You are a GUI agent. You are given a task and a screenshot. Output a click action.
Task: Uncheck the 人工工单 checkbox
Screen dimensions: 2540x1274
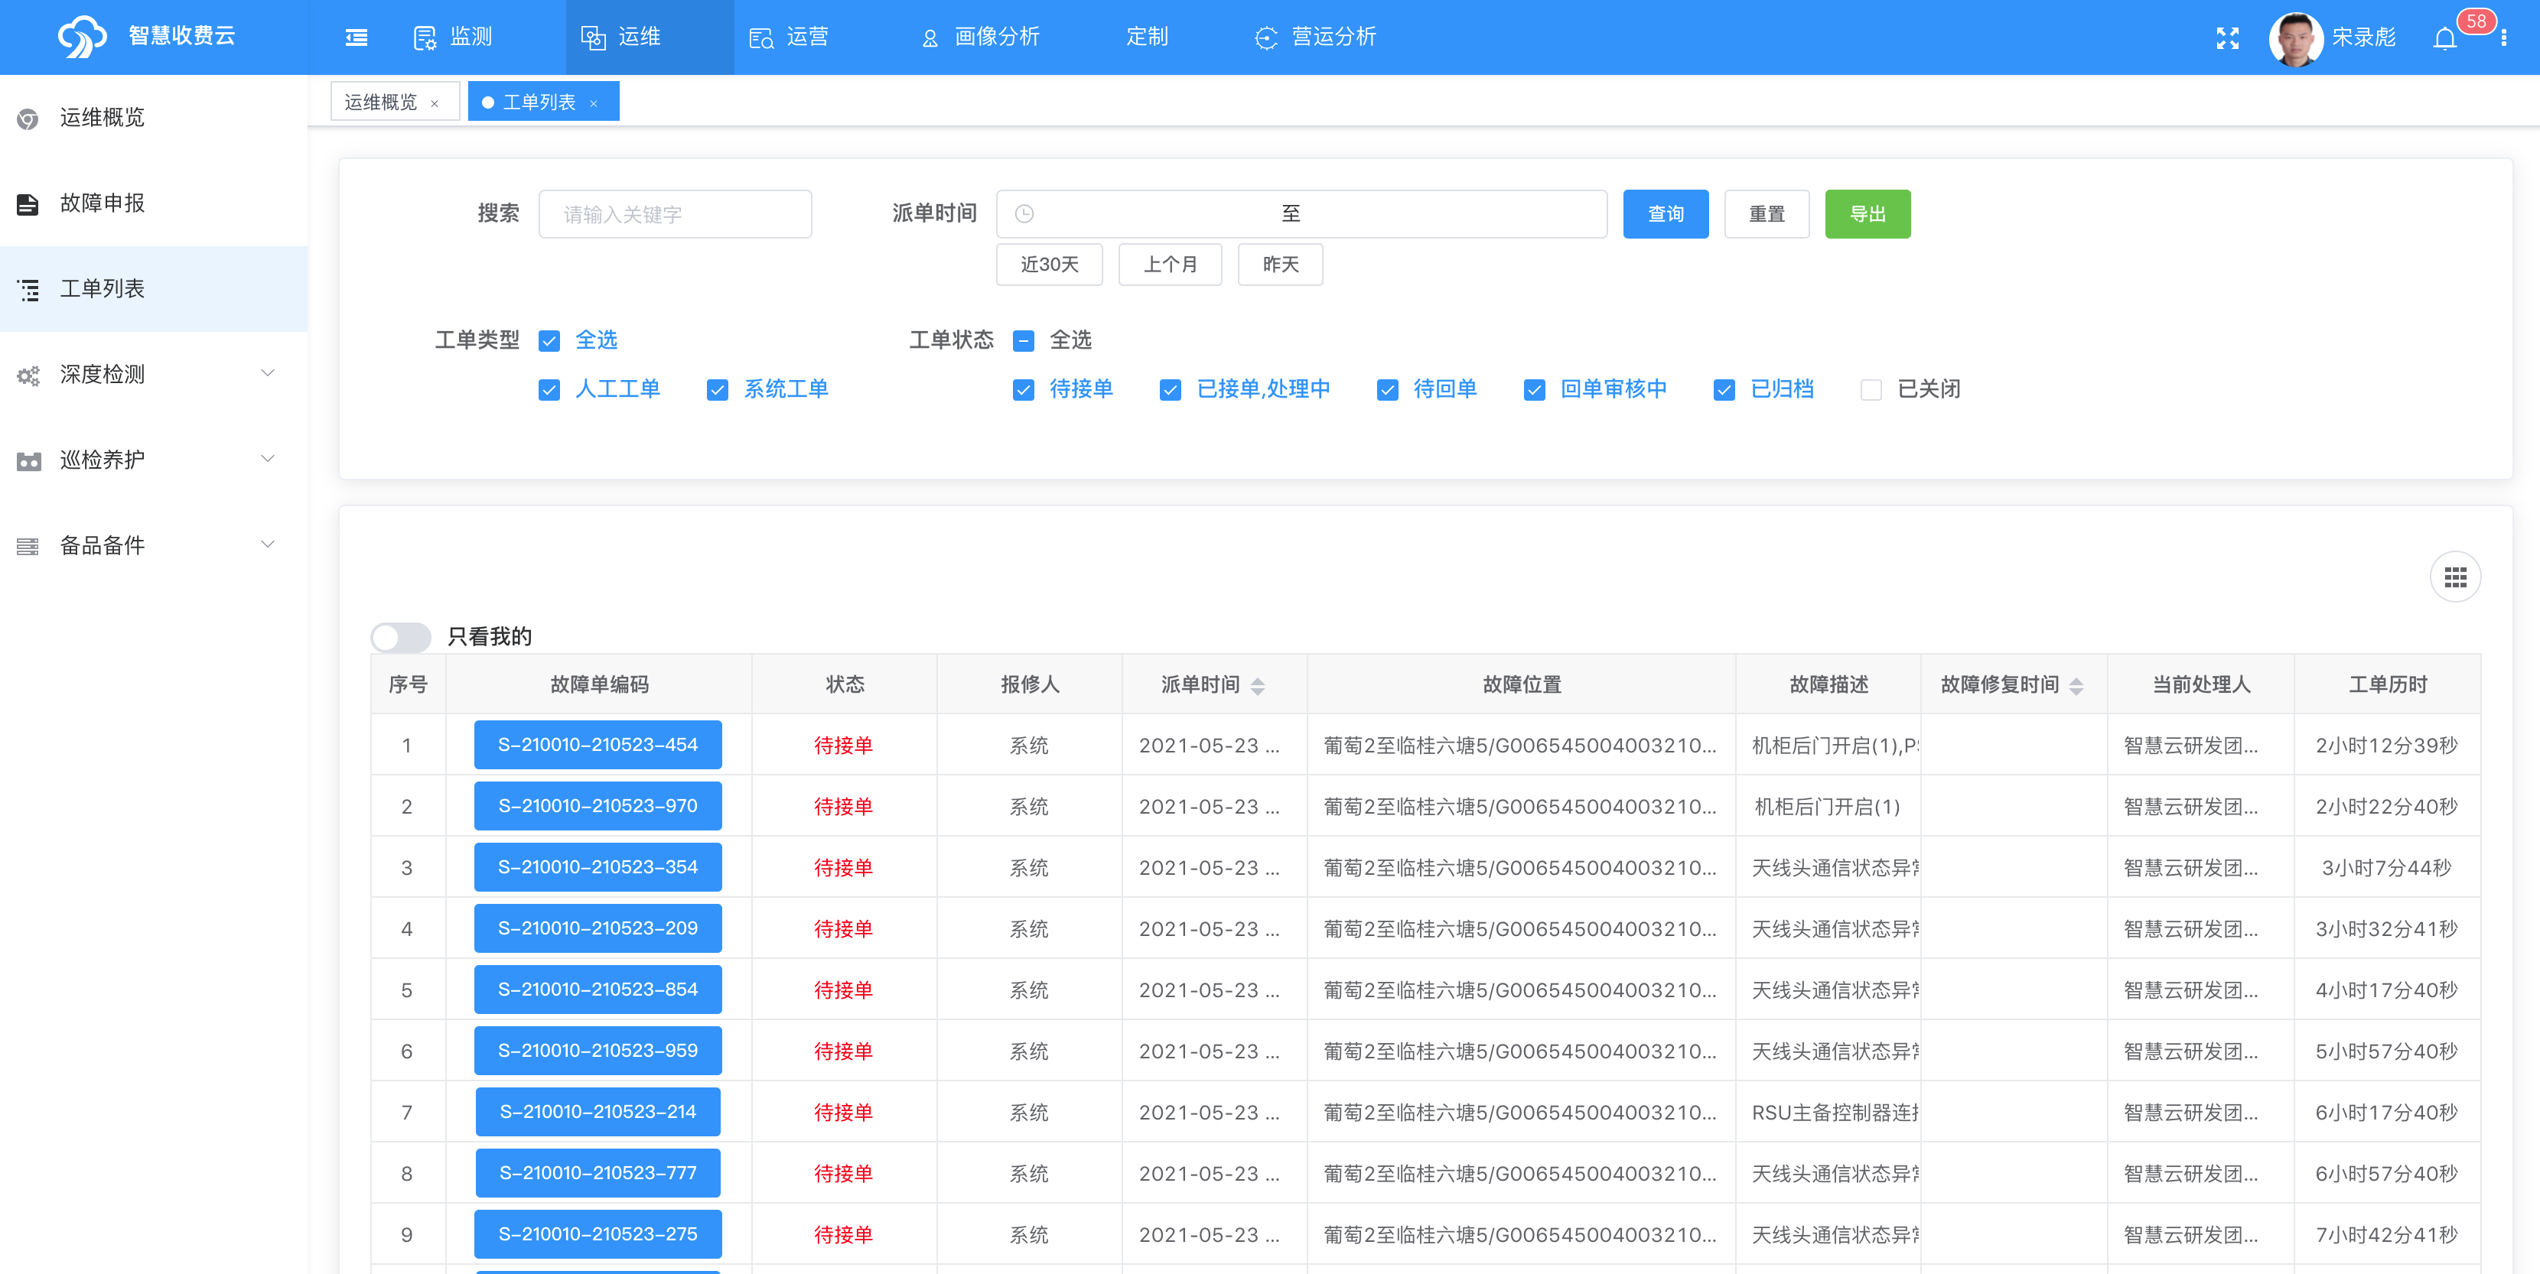(549, 390)
